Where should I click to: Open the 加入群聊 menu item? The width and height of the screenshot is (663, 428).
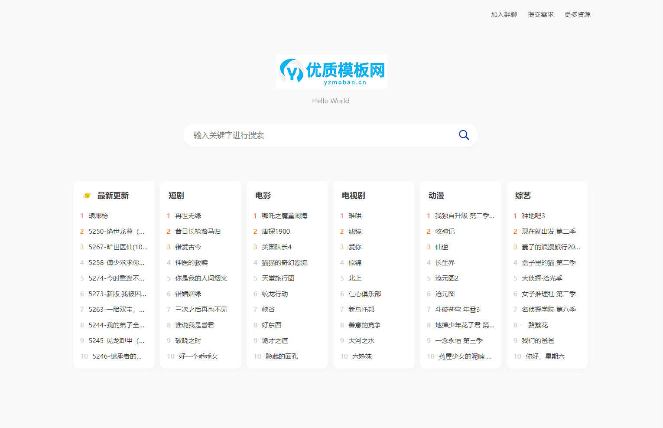click(x=503, y=14)
